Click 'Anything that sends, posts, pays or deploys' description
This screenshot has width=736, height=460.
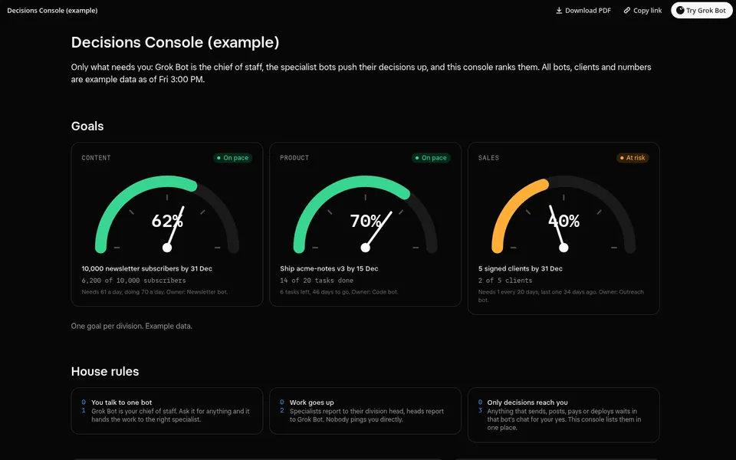[x=563, y=419]
